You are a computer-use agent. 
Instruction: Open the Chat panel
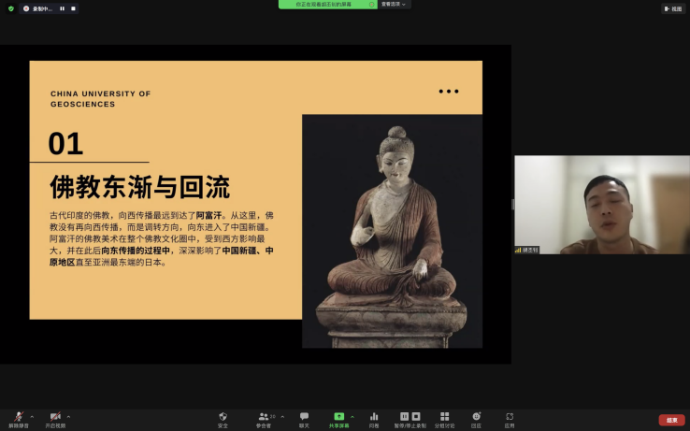[304, 416]
